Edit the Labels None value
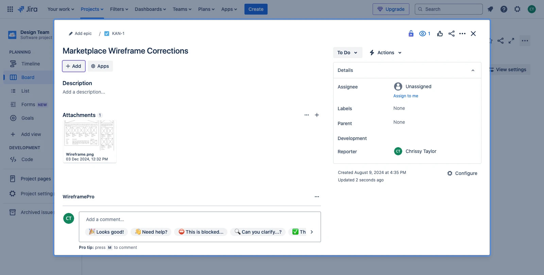 point(399,108)
